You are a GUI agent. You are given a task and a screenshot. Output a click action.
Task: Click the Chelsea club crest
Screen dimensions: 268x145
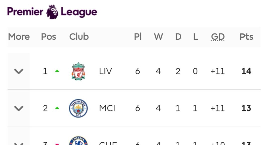click(78, 141)
